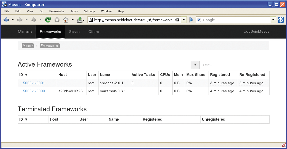Click the Up directory arrow icon
Screen dimensions: 287x149
(34, 20)
